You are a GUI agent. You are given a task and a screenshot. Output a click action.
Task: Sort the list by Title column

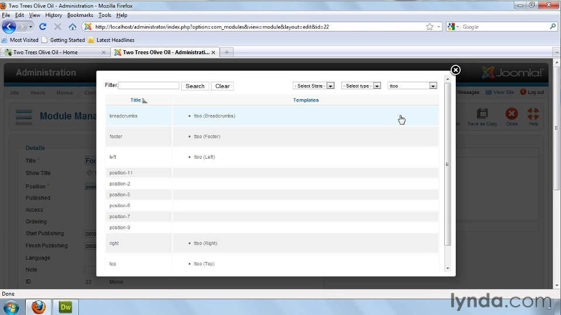tap(136, 100)
